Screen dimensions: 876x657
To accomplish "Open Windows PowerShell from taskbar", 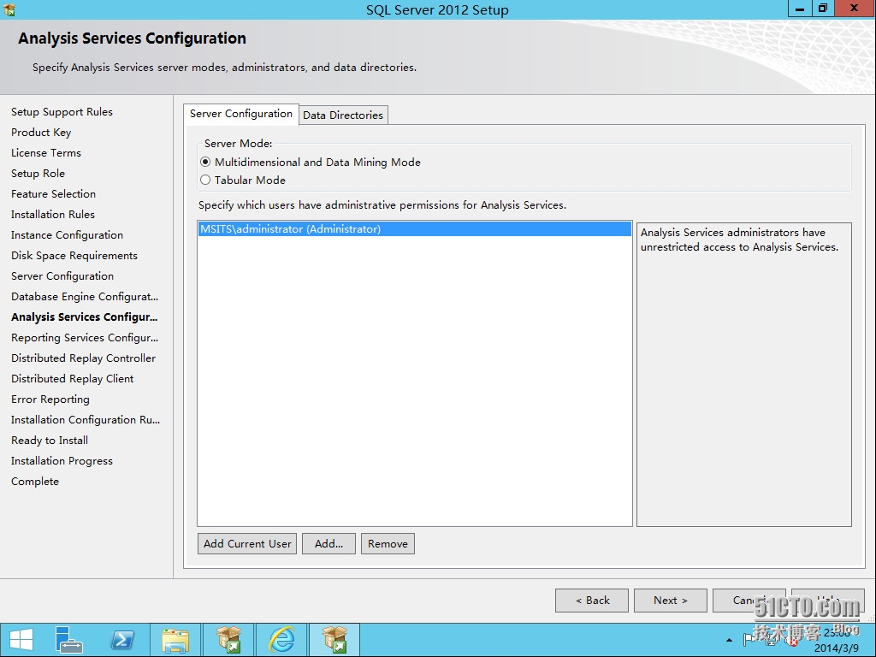I will 122,640.
